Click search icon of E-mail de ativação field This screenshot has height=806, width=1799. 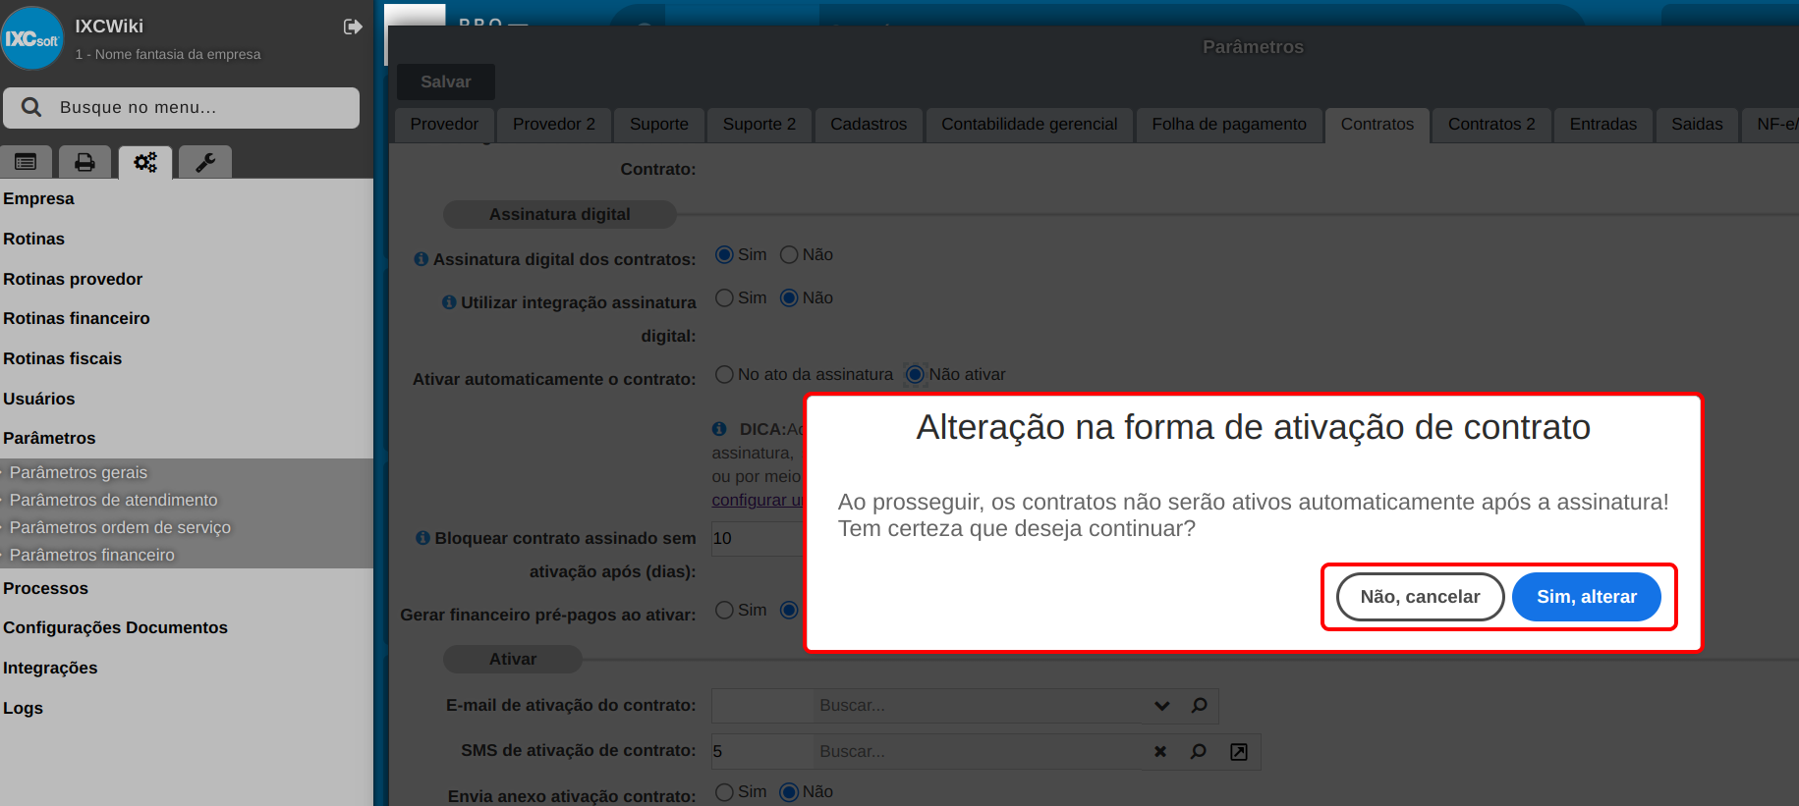click(1199, 705)
